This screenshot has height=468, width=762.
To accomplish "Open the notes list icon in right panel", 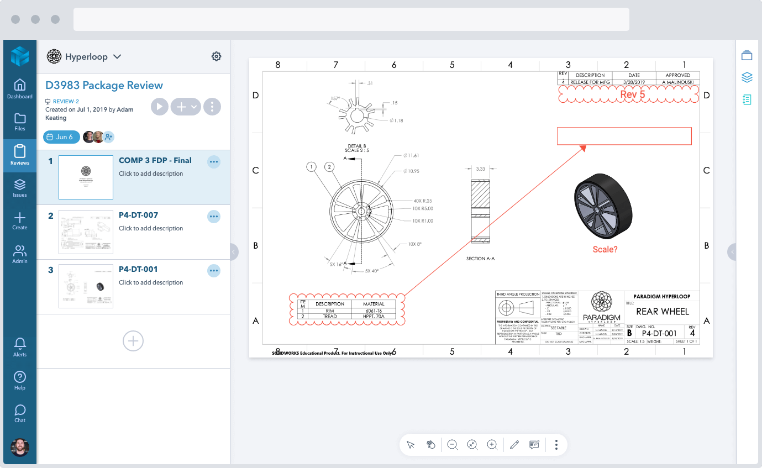I will click(x=747, y=99).
